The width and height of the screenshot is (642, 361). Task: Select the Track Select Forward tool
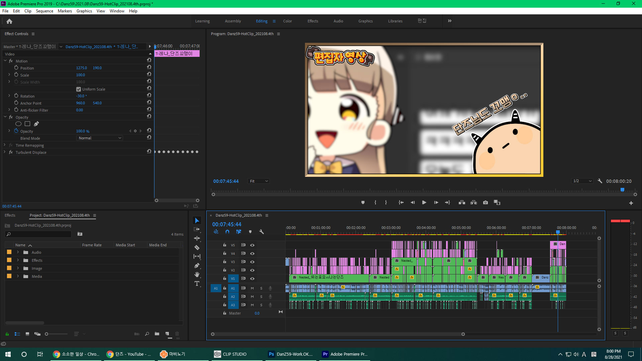(197, 229)
